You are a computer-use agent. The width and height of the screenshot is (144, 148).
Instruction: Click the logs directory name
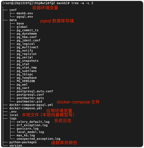pos(13,118)
